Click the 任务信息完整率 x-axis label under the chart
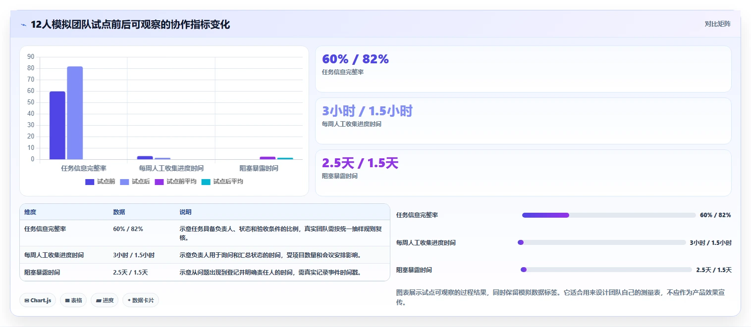 (84, 168)
